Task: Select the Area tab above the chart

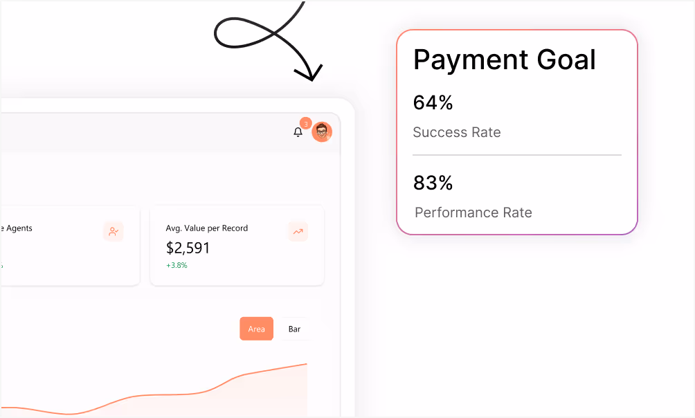Action: [x=256, y=329]
